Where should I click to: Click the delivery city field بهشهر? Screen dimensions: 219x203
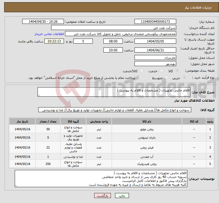(x=155, y=64)
